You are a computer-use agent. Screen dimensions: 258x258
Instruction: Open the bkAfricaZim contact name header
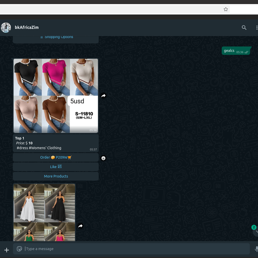tap(27, 28)
